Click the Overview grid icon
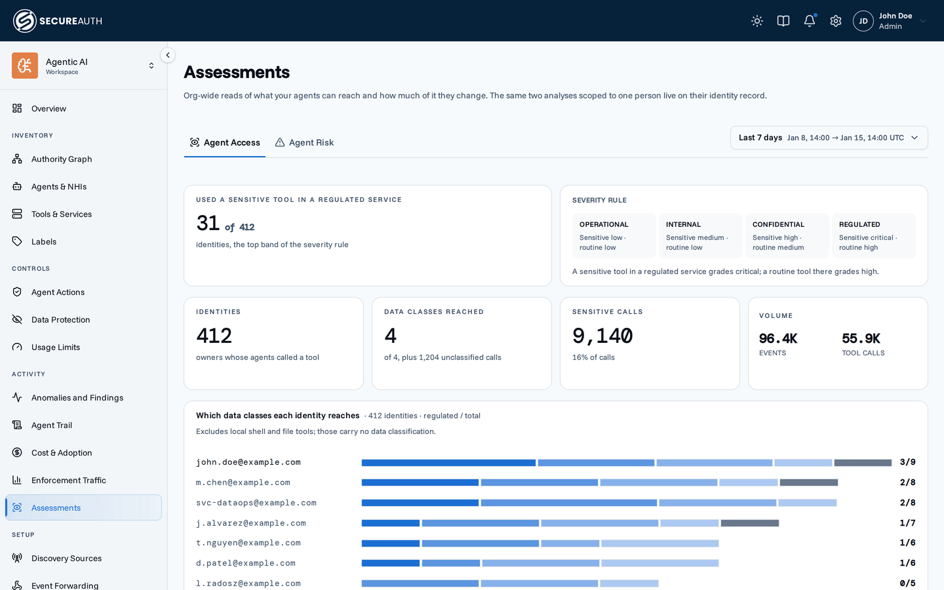The height and width of the screenshot is (590, 944). tap(17, 108)
